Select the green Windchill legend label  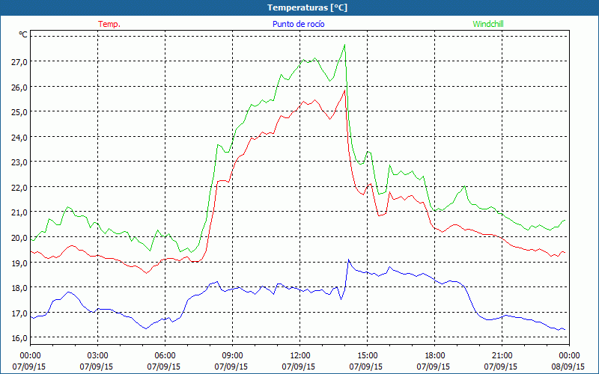coord(488,24)
